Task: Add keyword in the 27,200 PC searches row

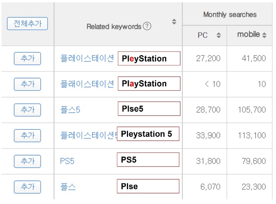Action: coord(27,59)
